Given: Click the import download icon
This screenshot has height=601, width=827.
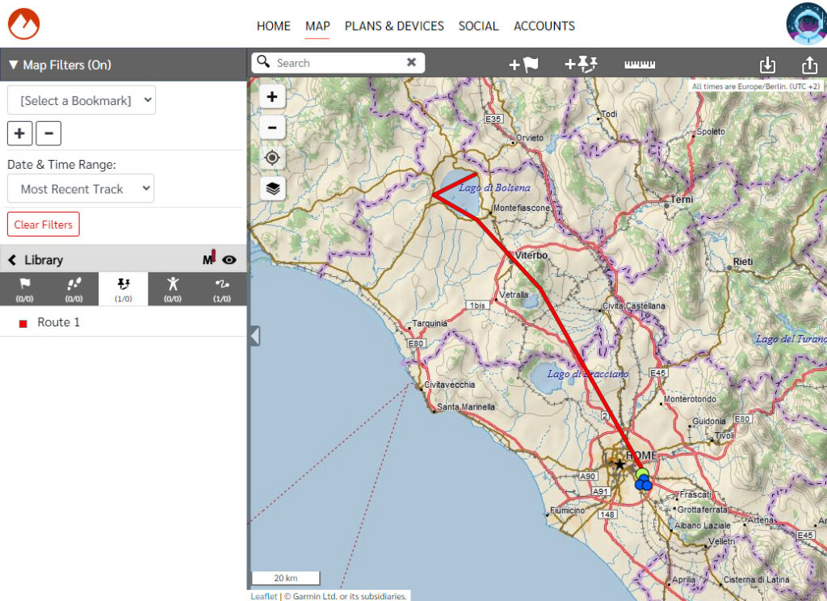Looking at the screenshot, I should point(767,65).
